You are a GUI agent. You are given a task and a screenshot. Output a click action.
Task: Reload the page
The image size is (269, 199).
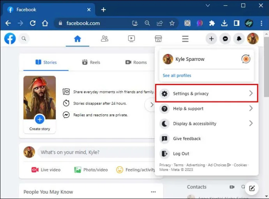click(33, 23)
